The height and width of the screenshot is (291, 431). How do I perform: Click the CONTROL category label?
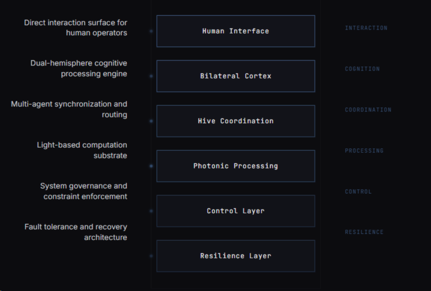click(x=358, y=191)
